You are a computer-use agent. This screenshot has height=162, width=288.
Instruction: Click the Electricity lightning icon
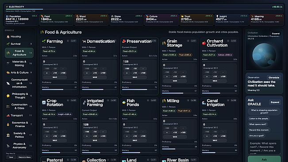[7, 7]
